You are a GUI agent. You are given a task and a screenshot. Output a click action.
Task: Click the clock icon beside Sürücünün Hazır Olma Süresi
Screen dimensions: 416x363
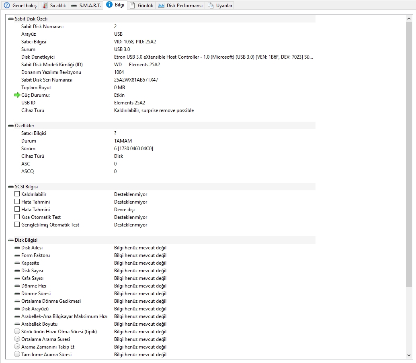[x=16, y=332]
